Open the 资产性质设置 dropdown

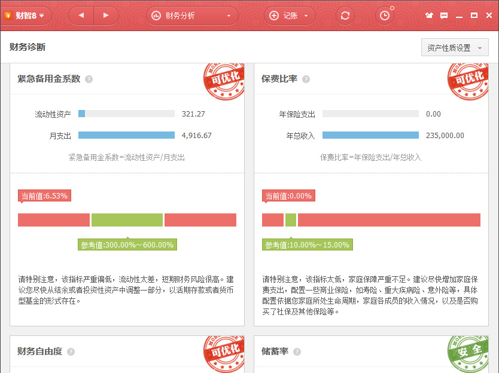(455, 48)
